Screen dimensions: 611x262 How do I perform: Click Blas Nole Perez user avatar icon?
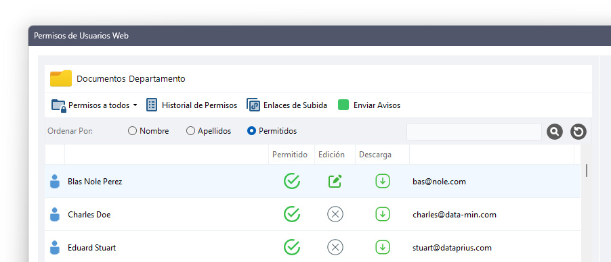pos(55,182)
